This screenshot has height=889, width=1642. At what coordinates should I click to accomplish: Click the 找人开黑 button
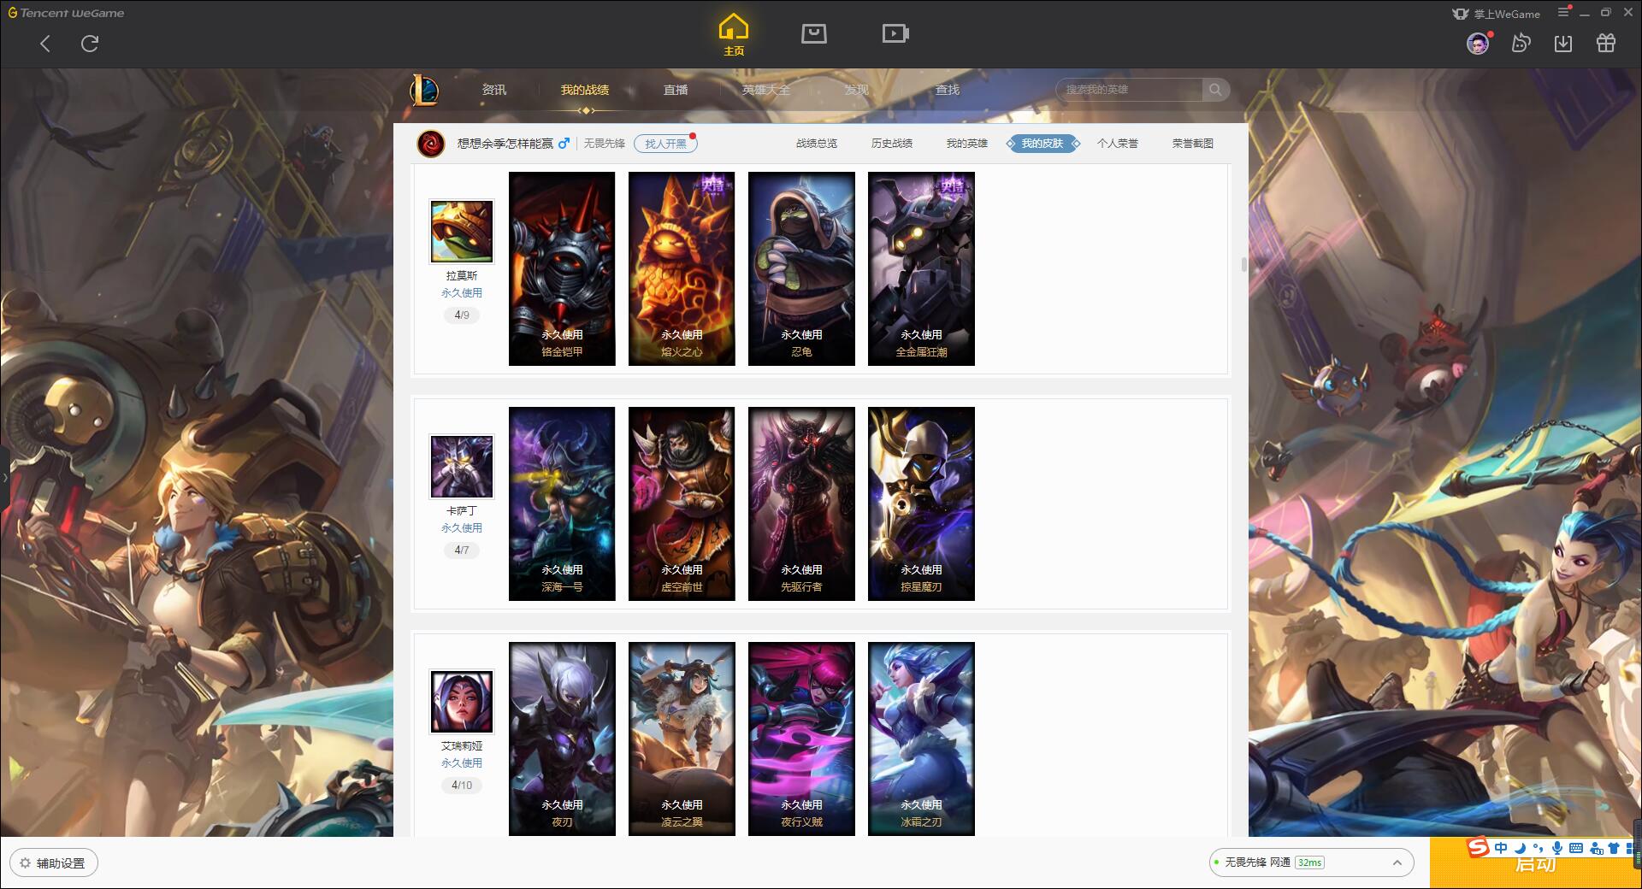click(x=665, y=144)
